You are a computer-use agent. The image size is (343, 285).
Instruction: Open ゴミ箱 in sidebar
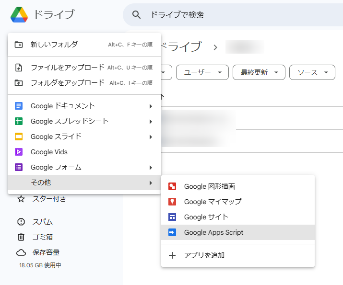pyautogui.click(x=42, y=237)
